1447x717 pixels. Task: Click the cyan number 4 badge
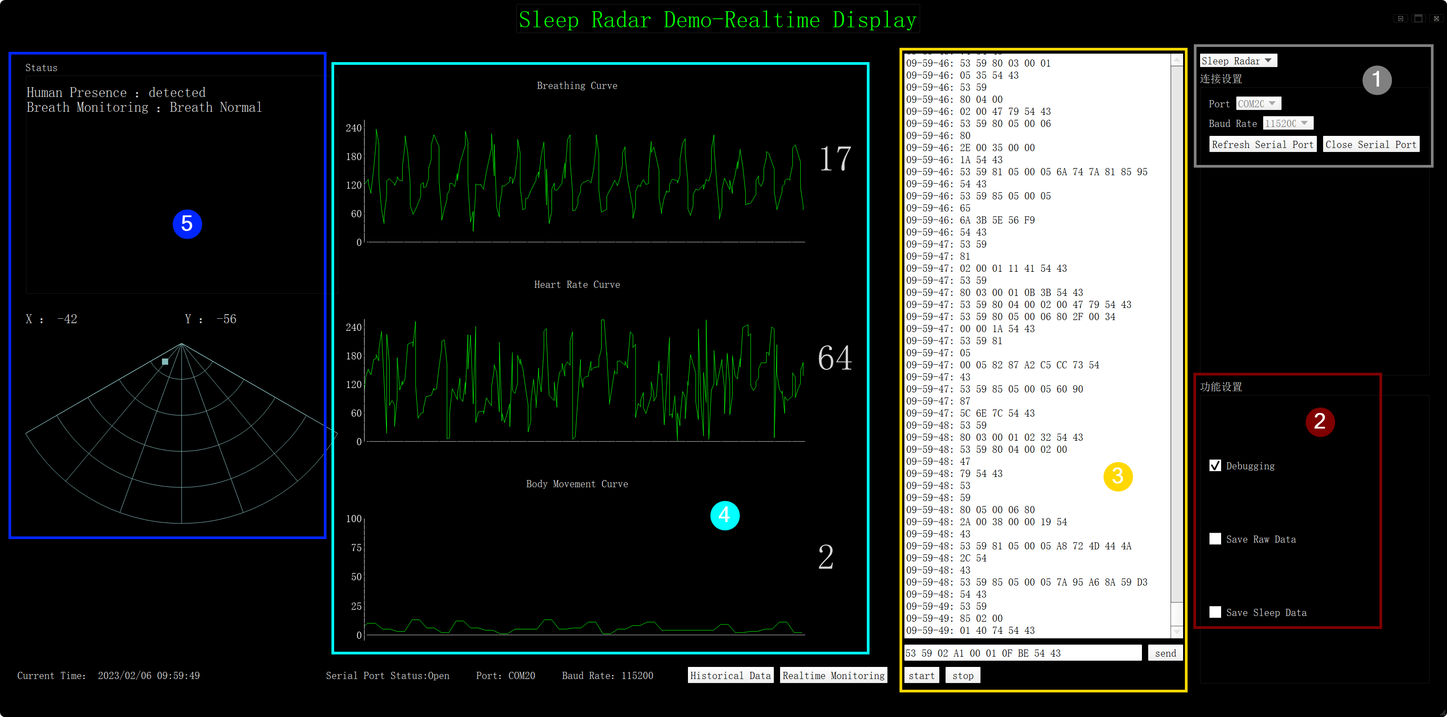(x=724, y=515)
